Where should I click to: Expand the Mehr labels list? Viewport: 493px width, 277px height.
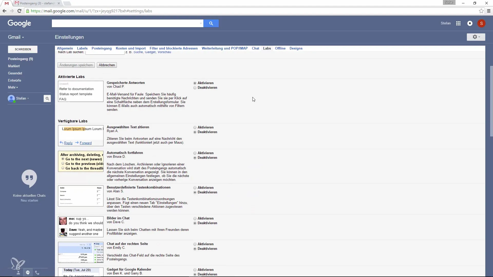pos(13,87)
